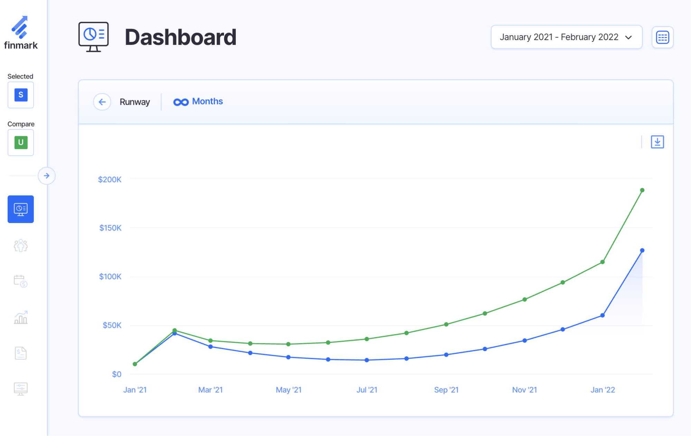Open the bar chart growth sidebar icon

pyautogui.click(x=21, y=317)
